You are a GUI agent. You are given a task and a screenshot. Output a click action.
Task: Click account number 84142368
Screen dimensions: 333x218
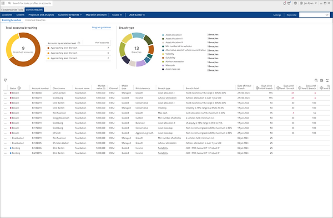click(37, 93)
